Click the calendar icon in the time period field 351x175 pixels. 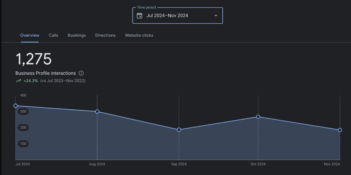[x=139, y=15]
